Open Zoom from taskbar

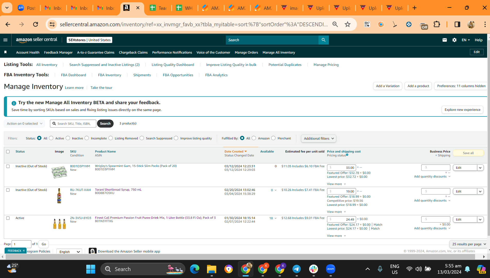pyautogui.click(x=331, y=269)
